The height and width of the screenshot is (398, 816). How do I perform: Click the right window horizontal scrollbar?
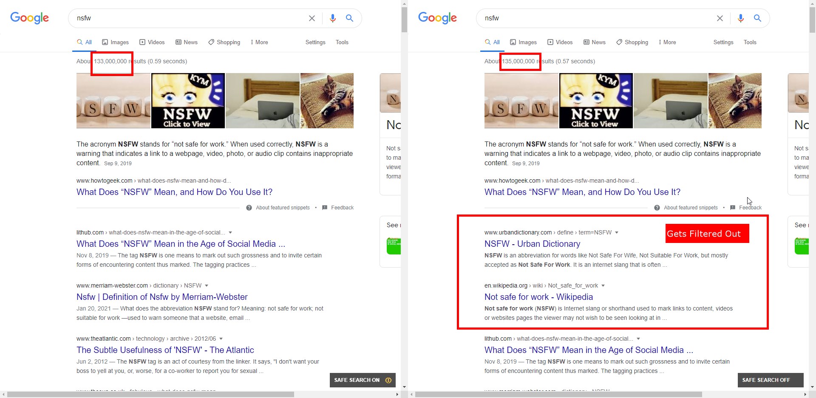click(x=558, y=395)
